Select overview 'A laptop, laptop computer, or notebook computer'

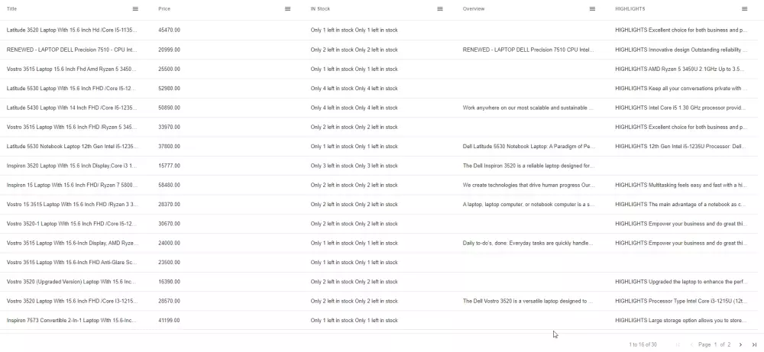[x=529, y=205]
